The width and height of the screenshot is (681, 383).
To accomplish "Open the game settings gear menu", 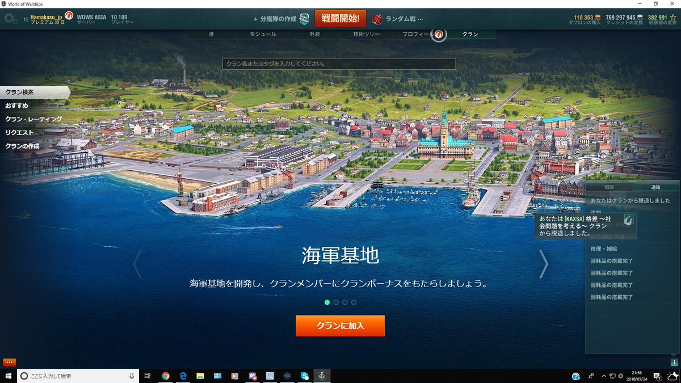I will [x=10, y=18].
